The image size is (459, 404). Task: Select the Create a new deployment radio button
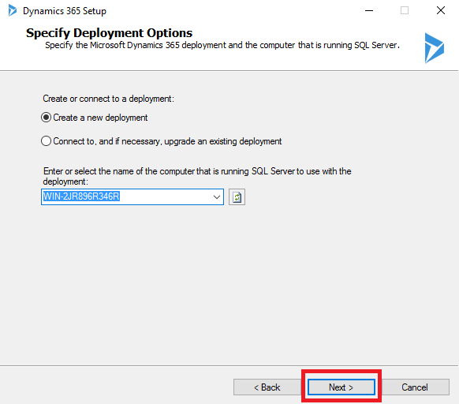(47, 118)
